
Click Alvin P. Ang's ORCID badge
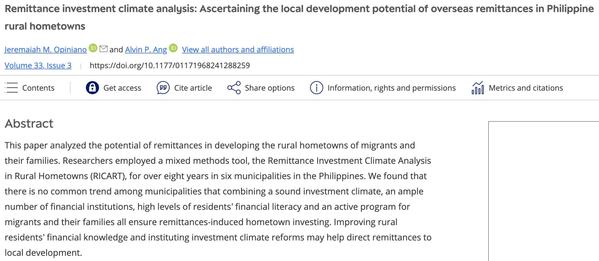pyautogui.click(x=173, y=48)
